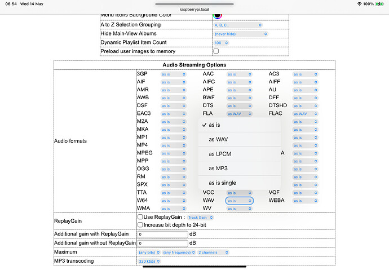Click Additional gain with ReplayGain field
This screenshot has width=389, height=270.
(162, 234)
